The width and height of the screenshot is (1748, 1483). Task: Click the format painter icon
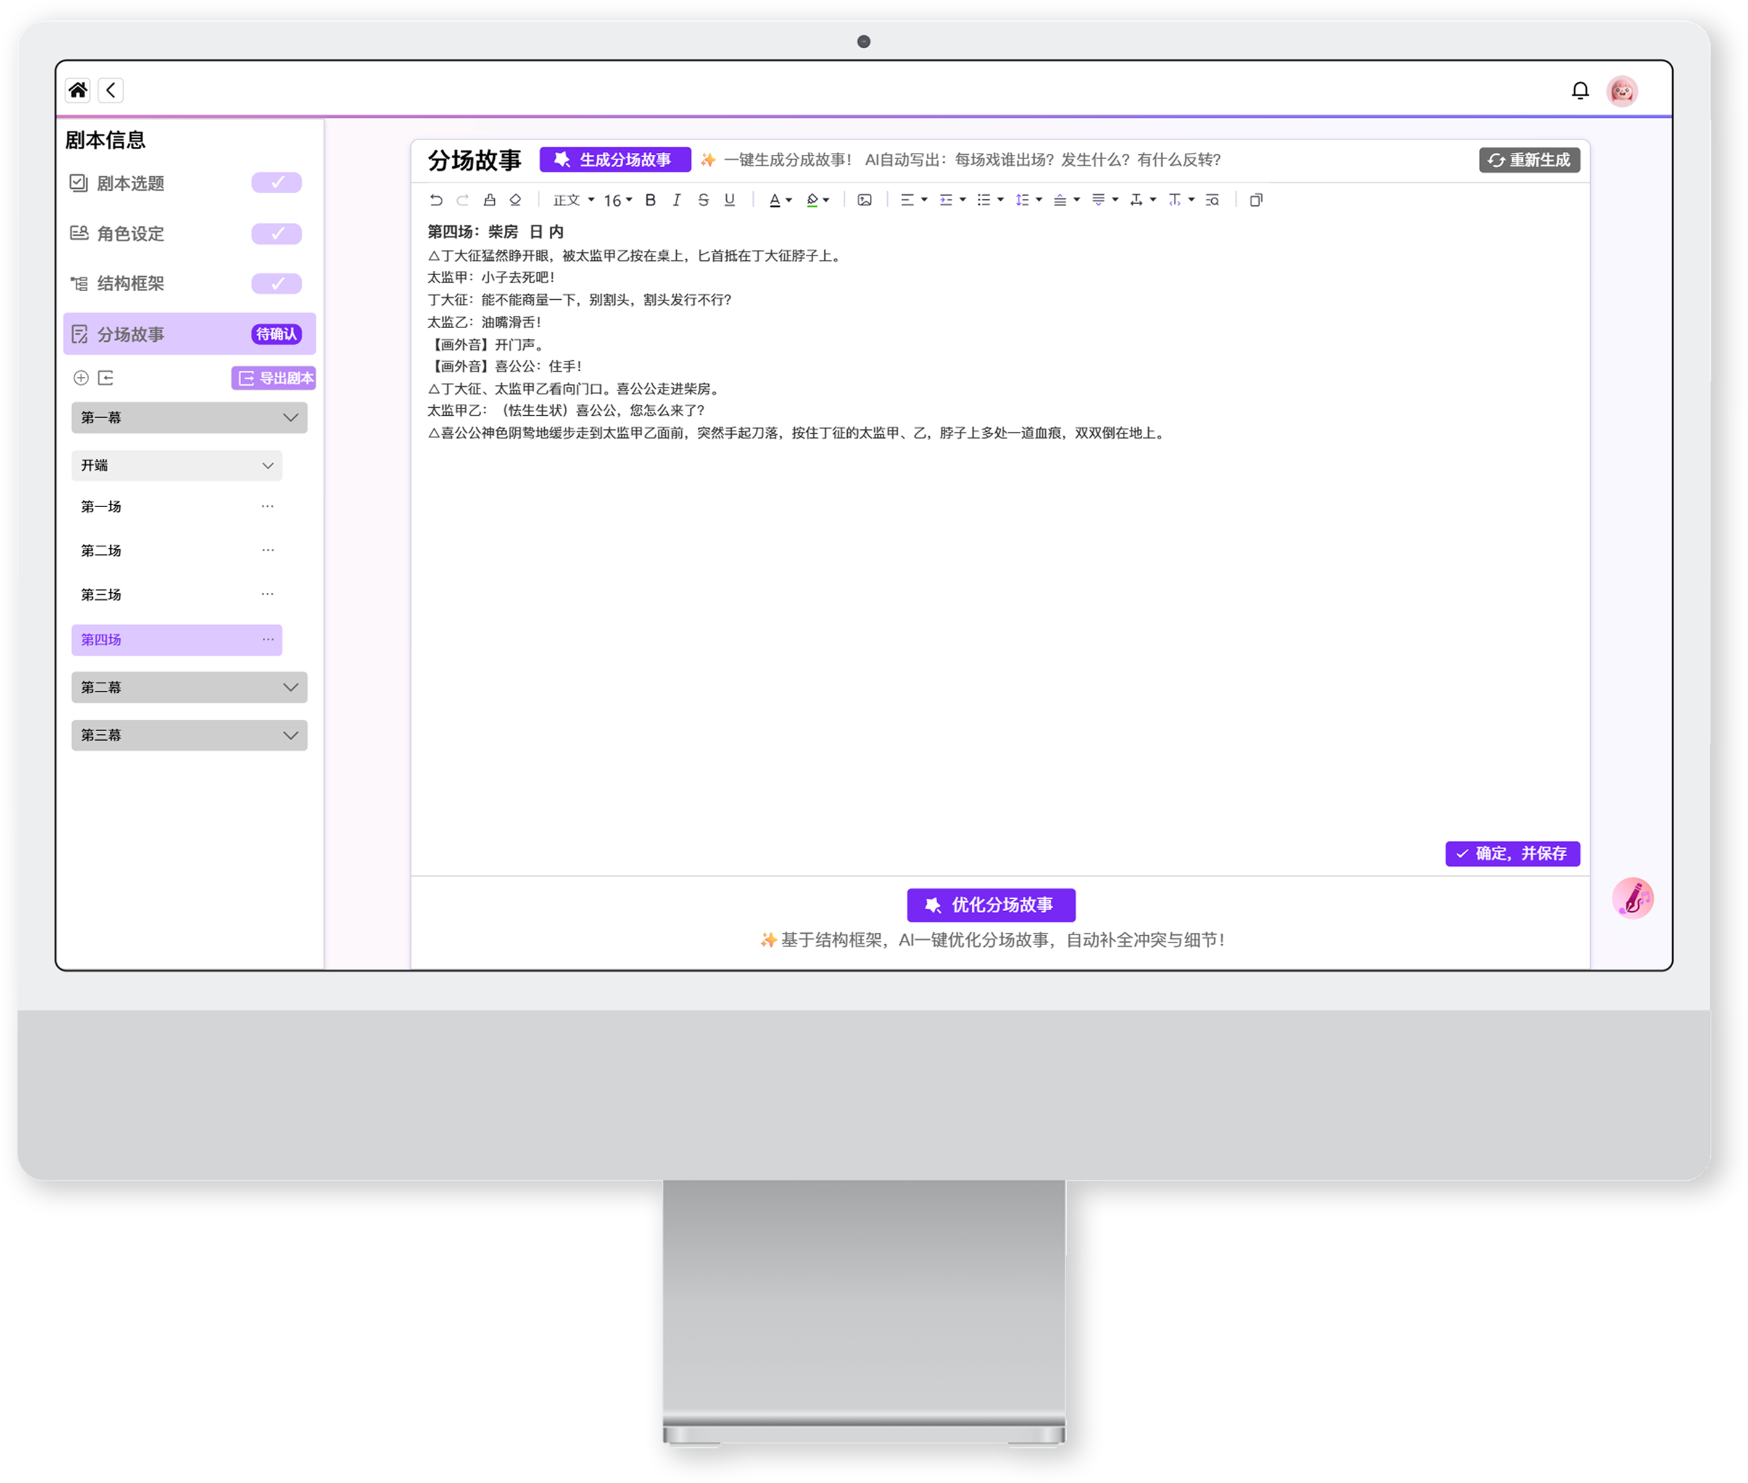489,200
